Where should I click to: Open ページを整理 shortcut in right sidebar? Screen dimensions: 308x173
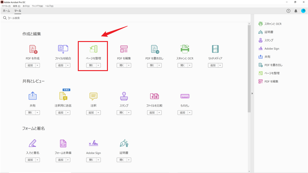point(269,73)
